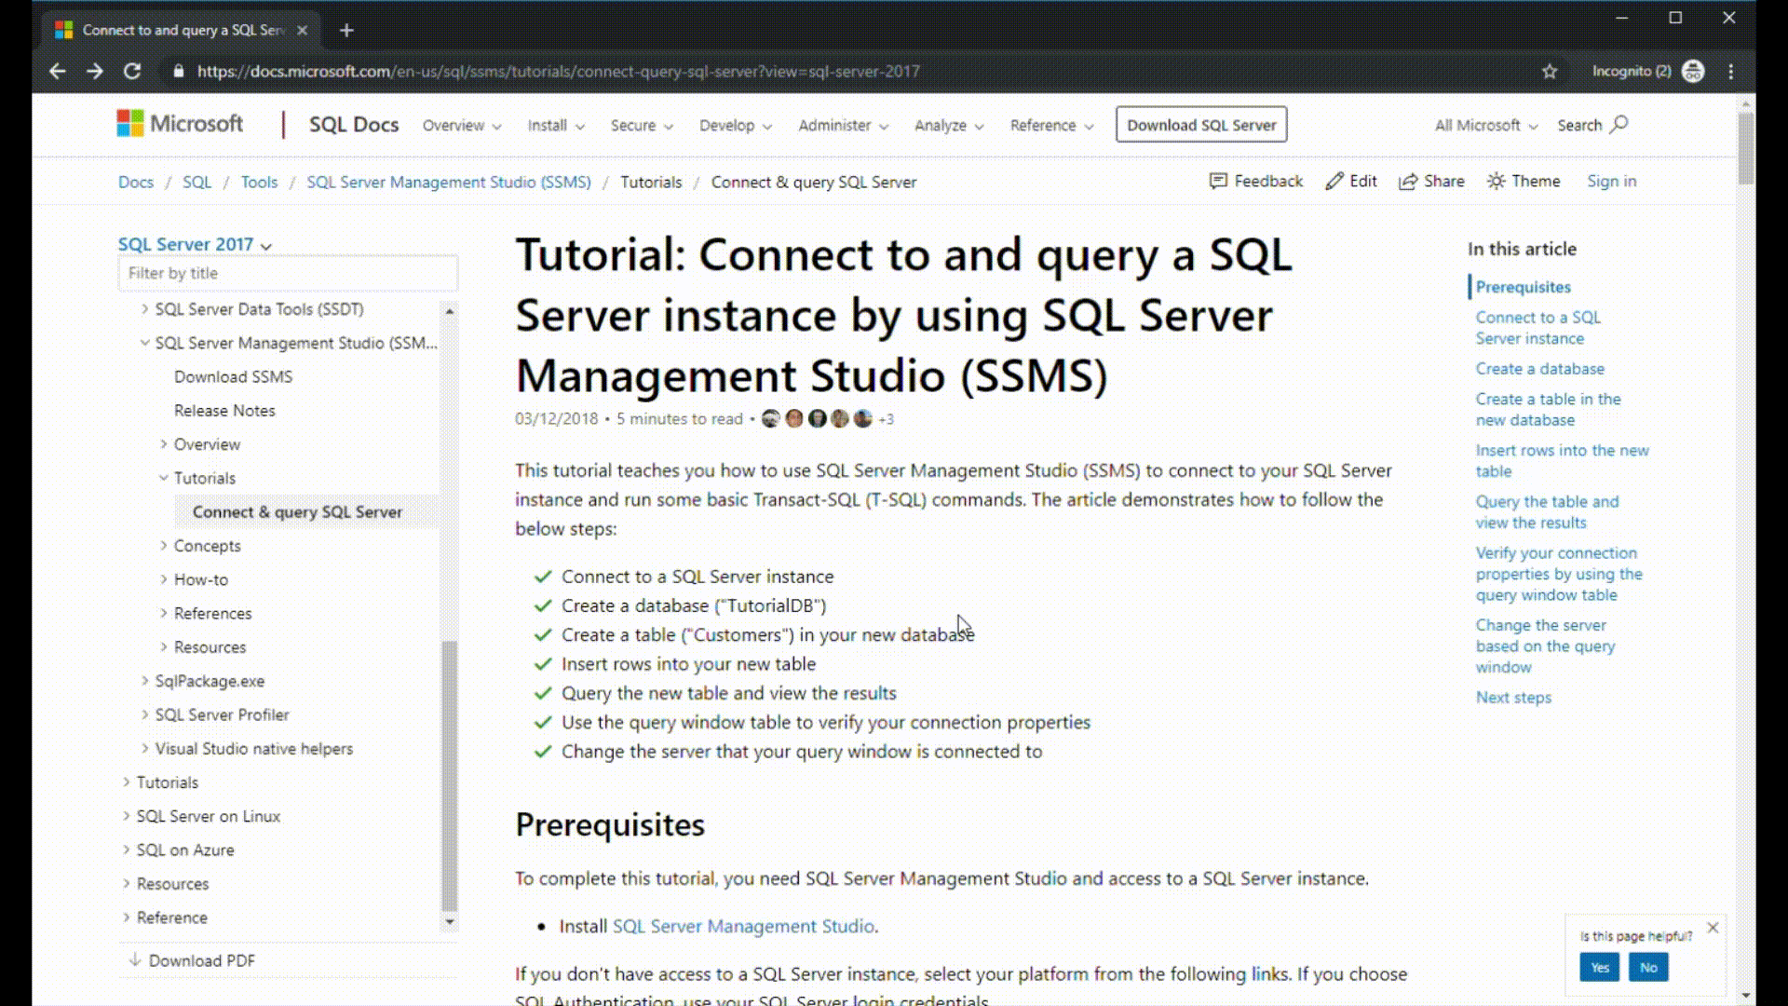Click Install SQL Server Management Studio link
Viewport: 1788px width, 1006px height.
pyautogui.click(x=743, y=926)
